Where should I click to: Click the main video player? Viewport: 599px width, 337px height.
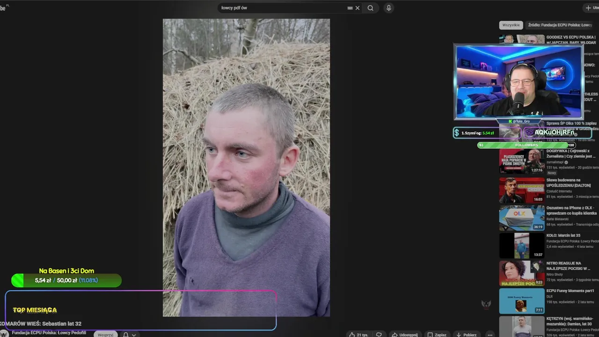click(246, 168)
